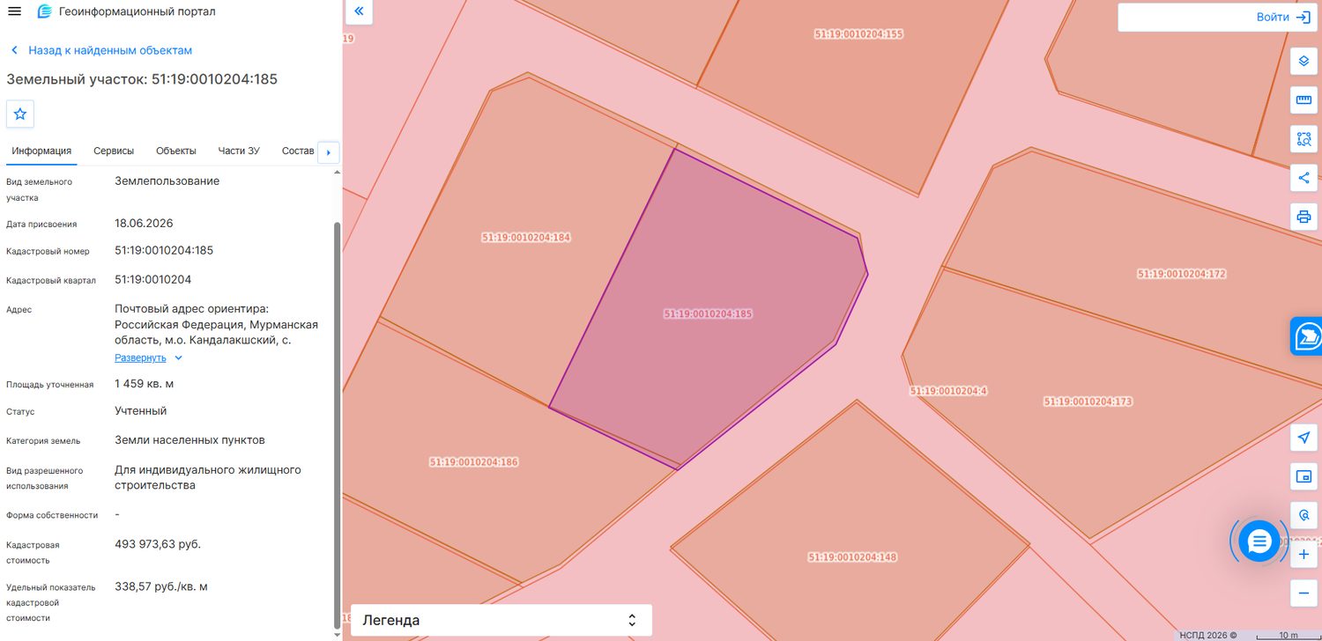Screen dimensions: 1322x641
Task: Click the highlighted parcel label 51:19:0010204:185 on the map
Action: (708, 313)
